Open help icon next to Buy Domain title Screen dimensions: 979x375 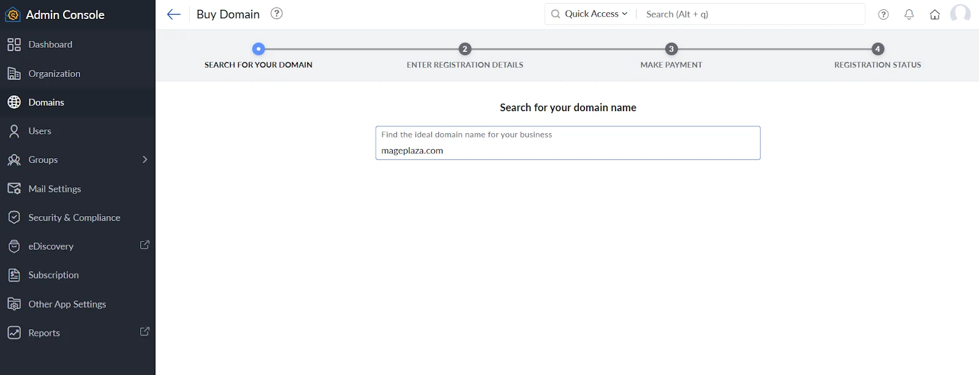coord(277,13)
